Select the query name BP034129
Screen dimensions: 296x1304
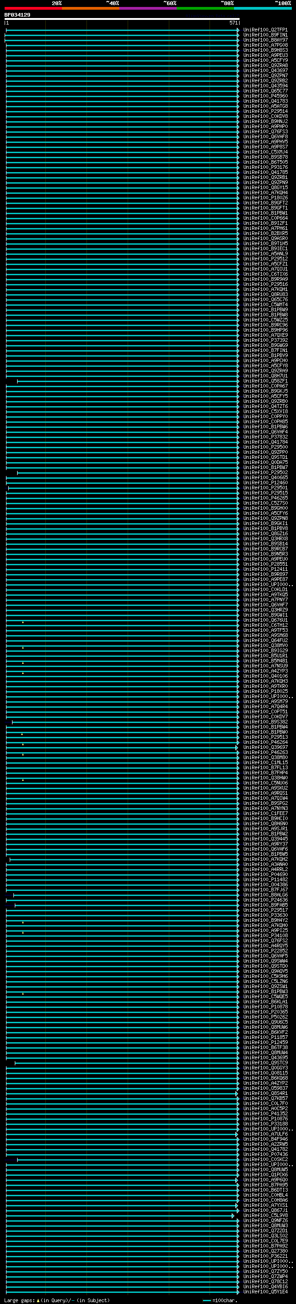point(17,15)
